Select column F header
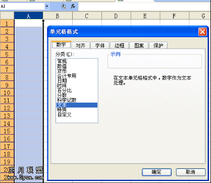This screenshot has width=211, height=183. (175, 16)
